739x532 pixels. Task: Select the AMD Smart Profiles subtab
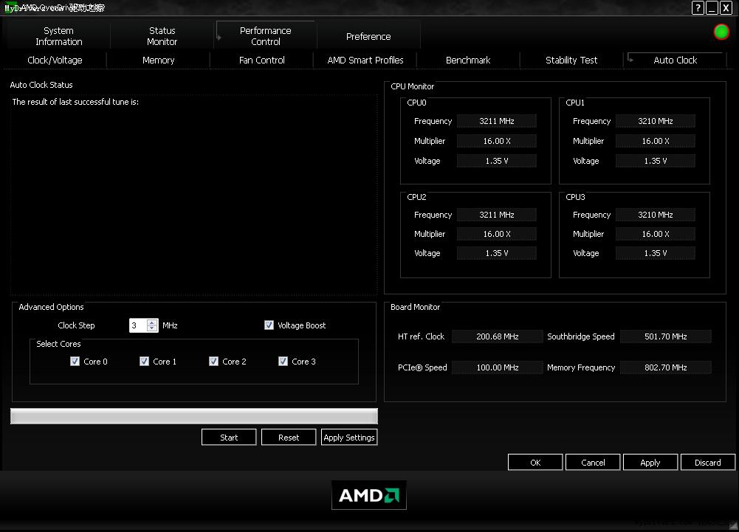coord(365,61)
